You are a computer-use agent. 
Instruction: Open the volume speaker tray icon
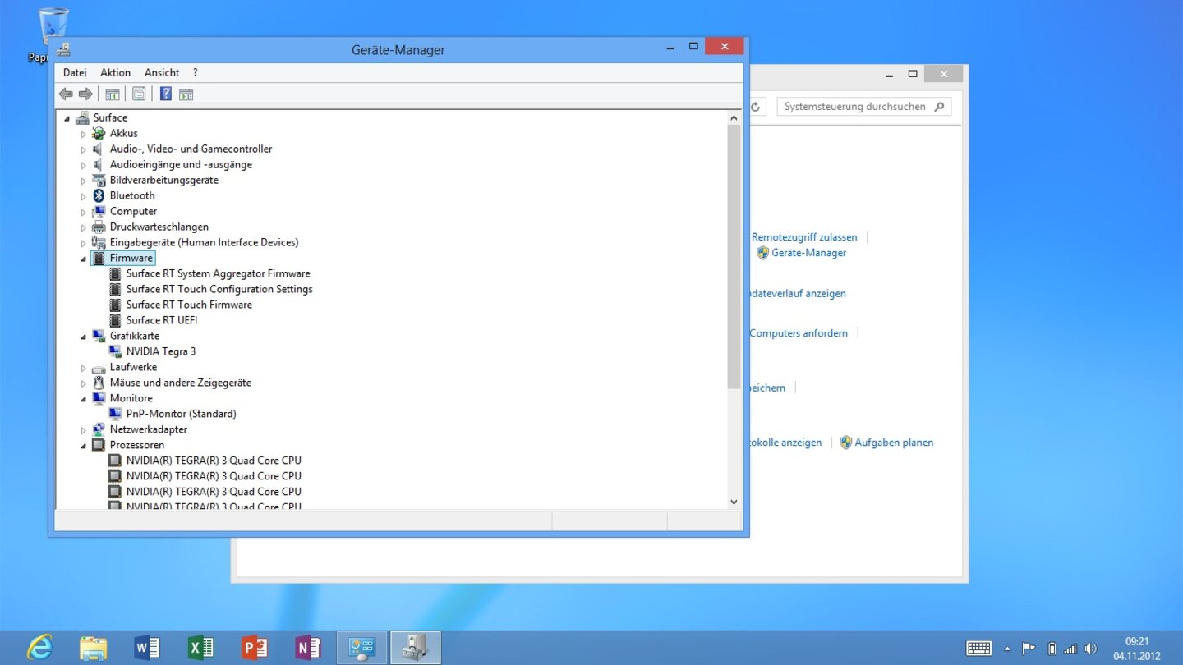pyautogui.click(x=1090, y=648)
